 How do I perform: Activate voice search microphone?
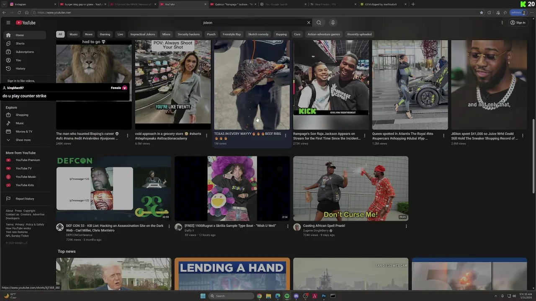[x=333, y=23]
